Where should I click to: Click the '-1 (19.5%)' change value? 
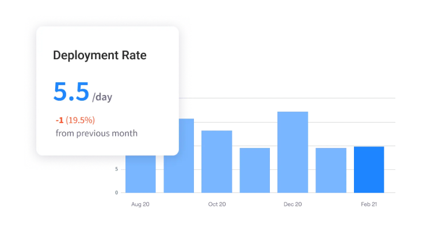75,120
